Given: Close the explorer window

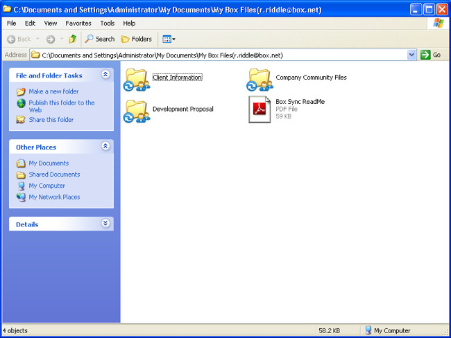Looking at the screenshot, I should click(x=442, y=10).
